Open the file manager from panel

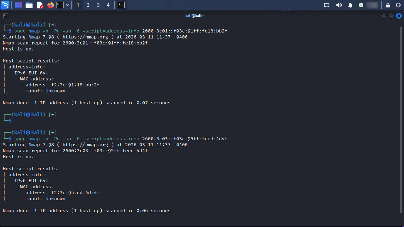point(29,5)
